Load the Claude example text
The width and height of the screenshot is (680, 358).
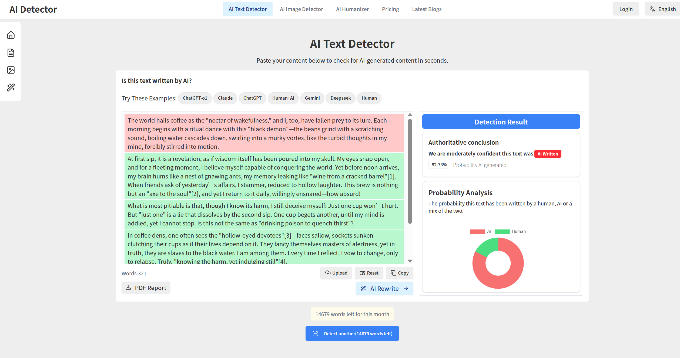coord(225,98)
